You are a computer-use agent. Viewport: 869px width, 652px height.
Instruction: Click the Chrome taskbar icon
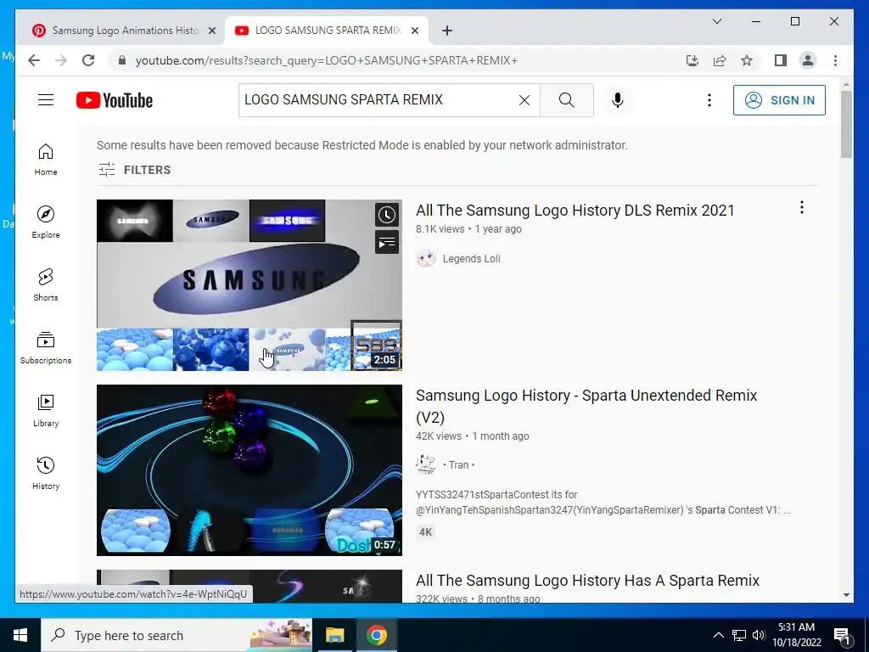click(x=376, y=635)
